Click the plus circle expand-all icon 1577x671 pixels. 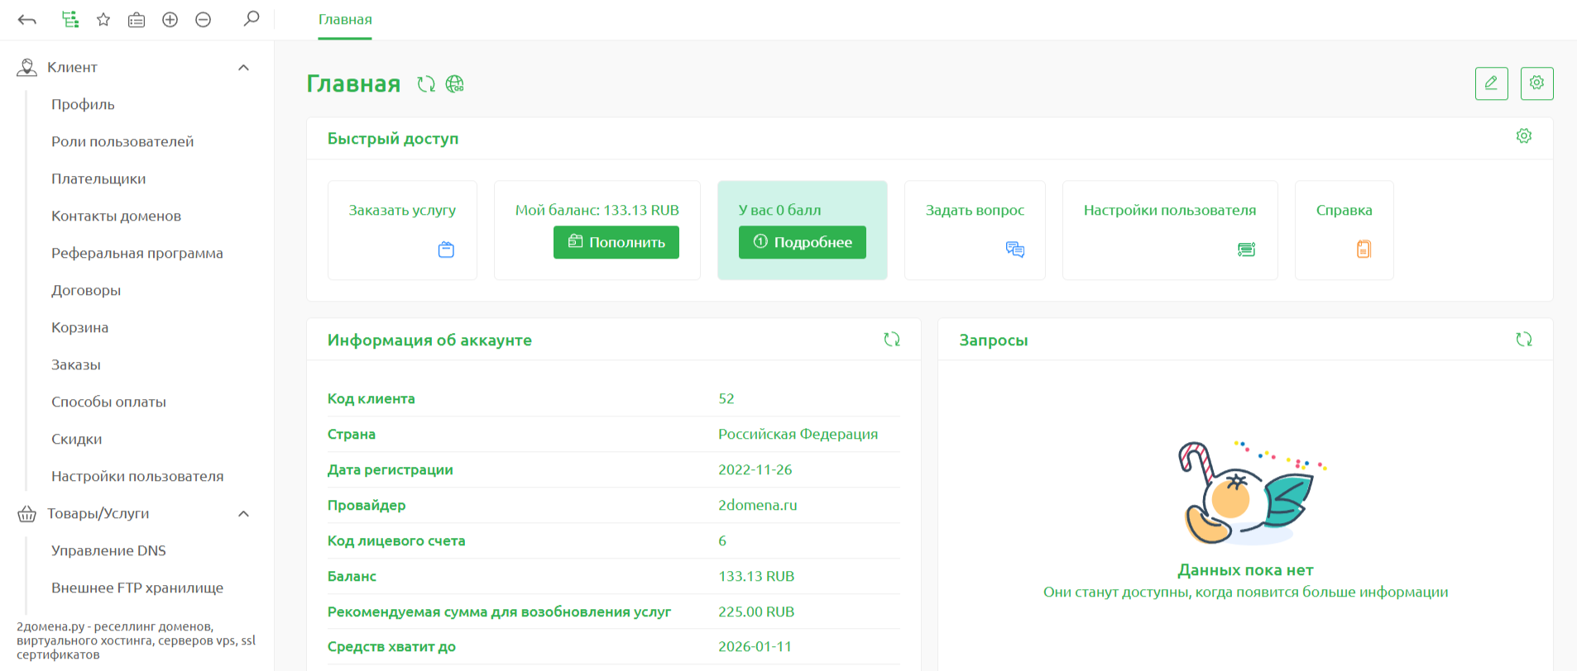(170, 20)
